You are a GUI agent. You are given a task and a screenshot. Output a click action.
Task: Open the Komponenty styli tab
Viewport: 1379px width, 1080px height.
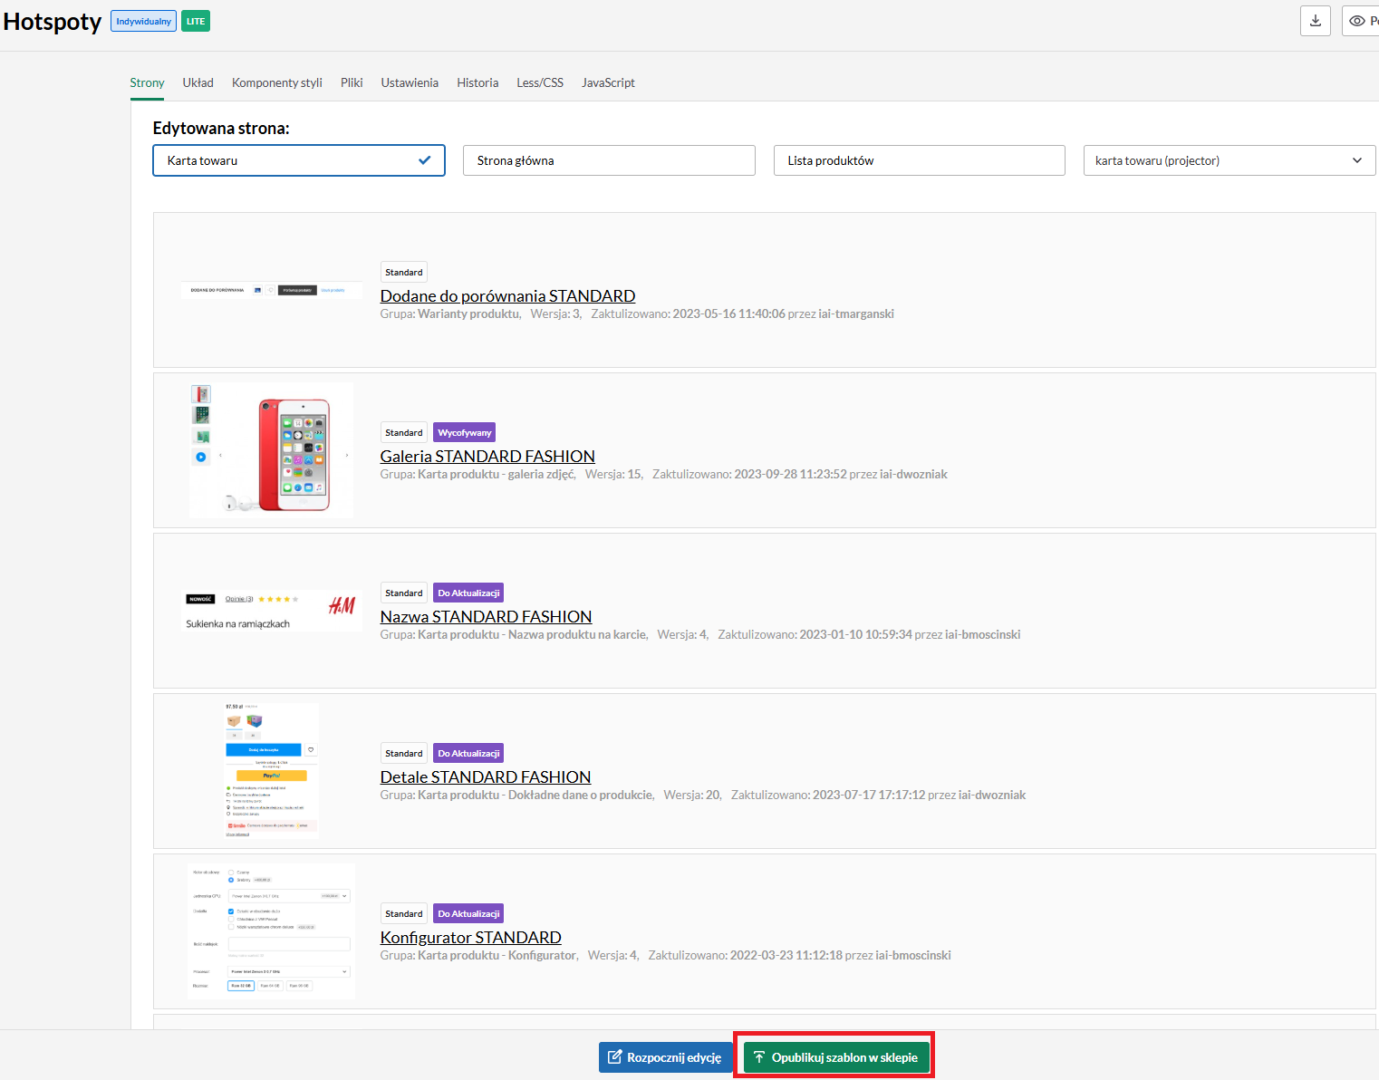pyautogui.click(x=276, y=82)
